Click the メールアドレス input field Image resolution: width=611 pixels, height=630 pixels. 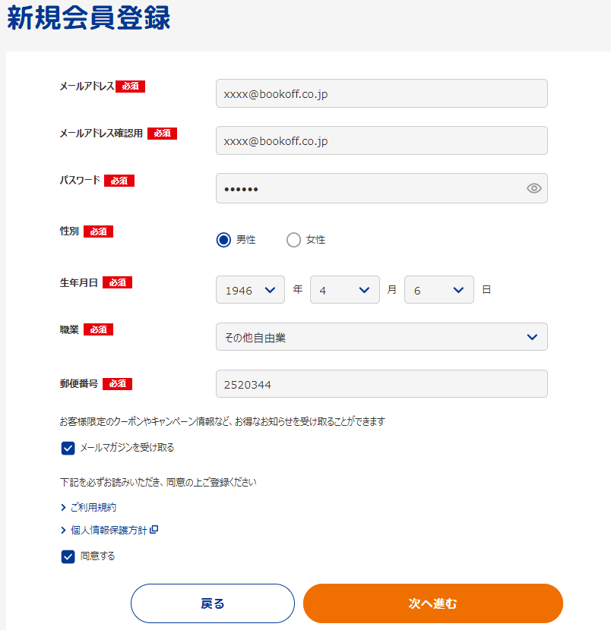tap(381, 93)
